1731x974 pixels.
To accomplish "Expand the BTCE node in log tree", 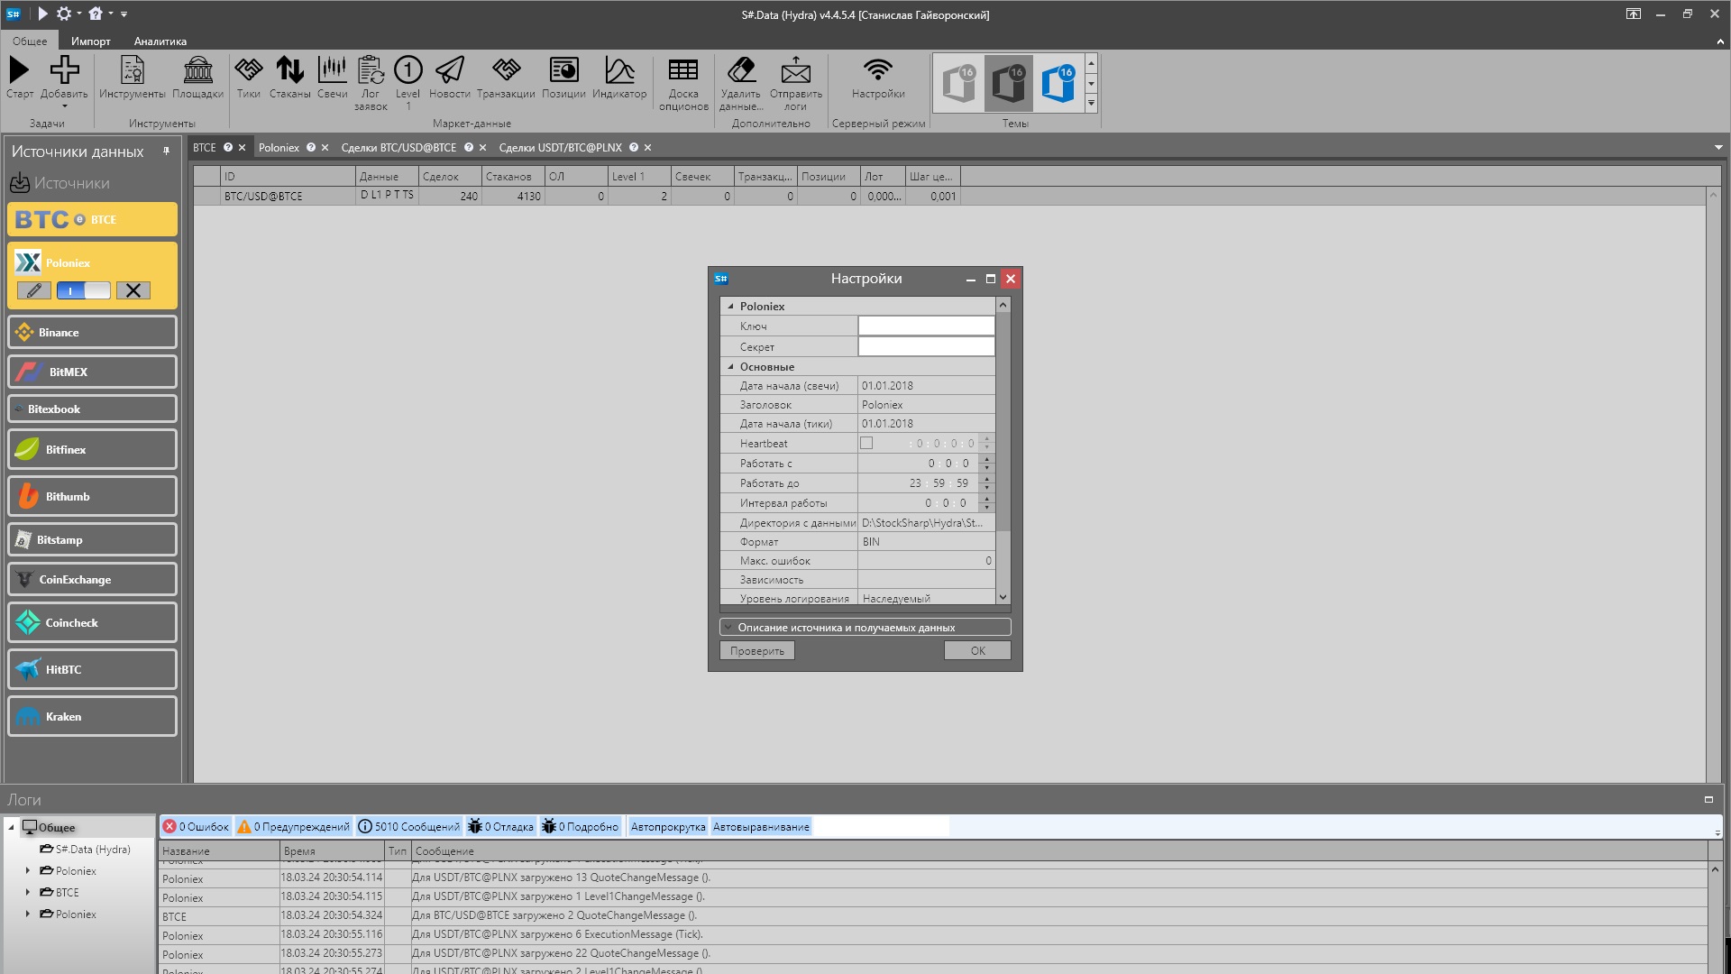I will 28,892.
